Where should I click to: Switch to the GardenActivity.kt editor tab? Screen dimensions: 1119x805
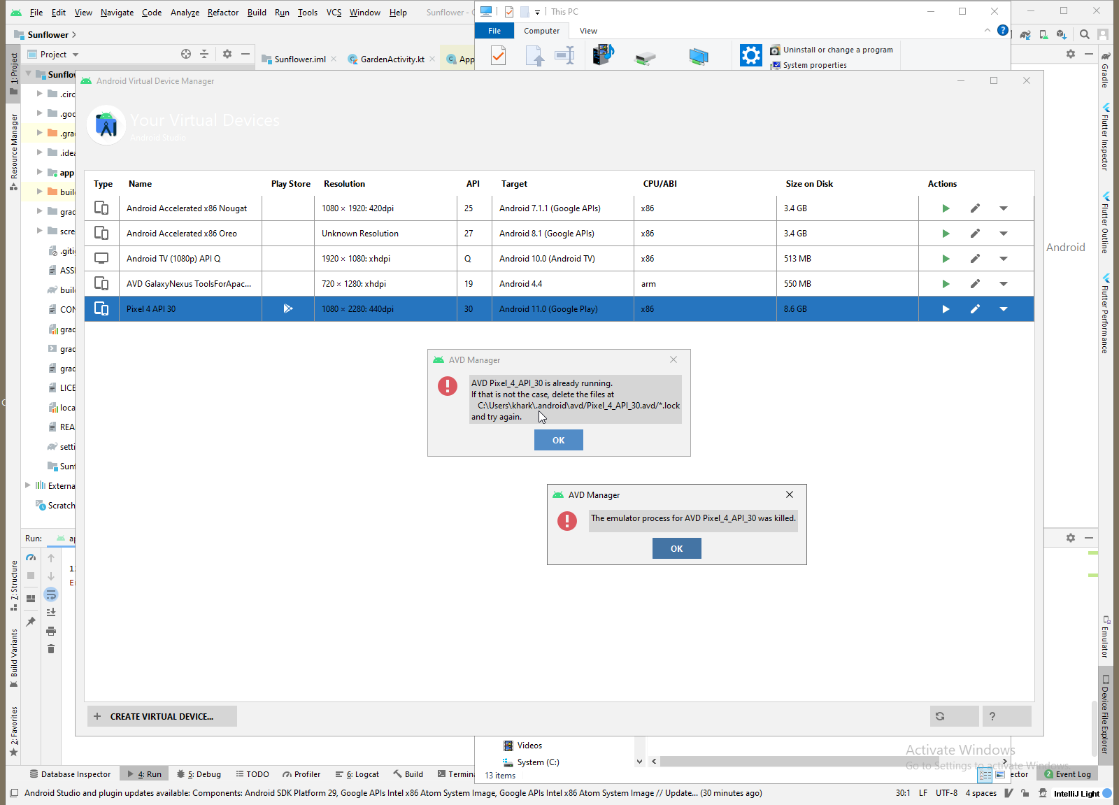pos(392,59)
